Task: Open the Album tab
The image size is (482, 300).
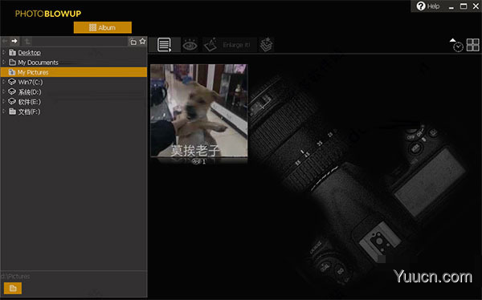Action: click(x=103, y=27)
